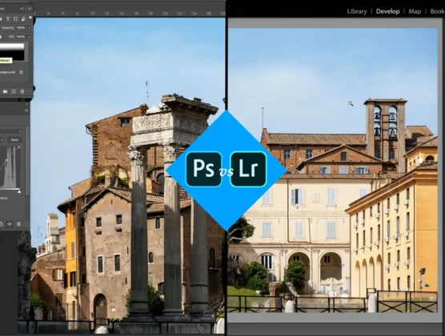
Task: Open the Opacity dropdown arrow
Action: 29,28
